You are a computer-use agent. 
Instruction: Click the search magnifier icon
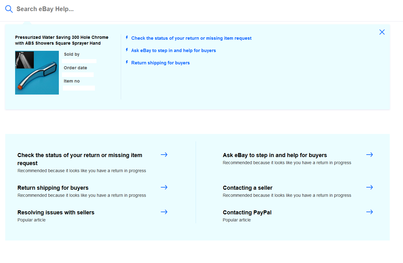(x=9, y=9)
